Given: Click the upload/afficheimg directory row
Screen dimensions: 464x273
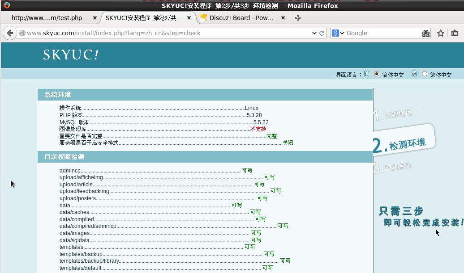Looking at the screenshot, I should tap(167, 177).
